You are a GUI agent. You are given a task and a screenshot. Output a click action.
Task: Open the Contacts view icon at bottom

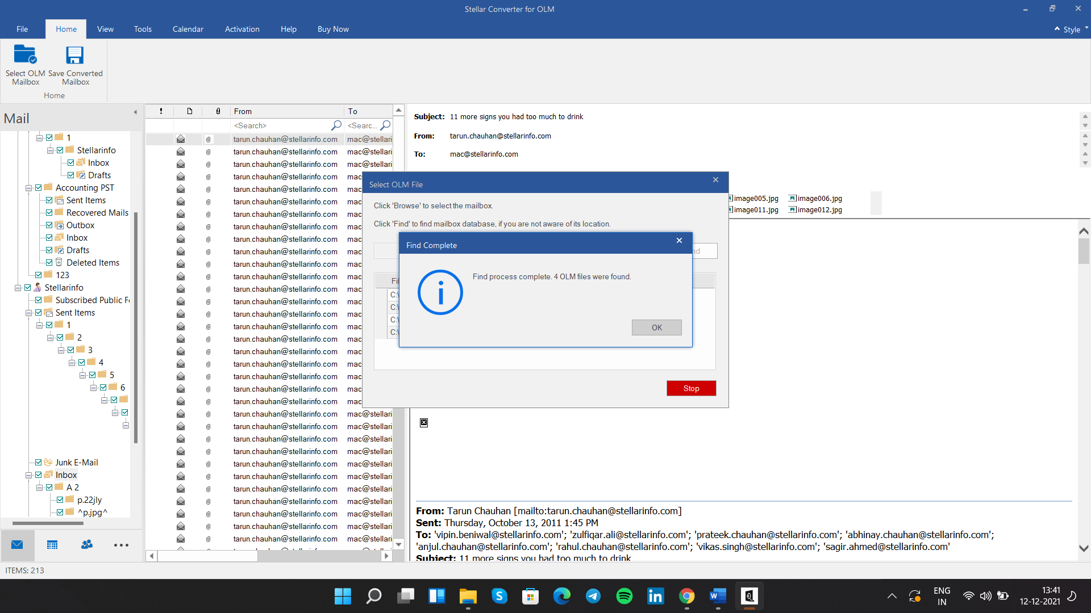tap(87, 545)
